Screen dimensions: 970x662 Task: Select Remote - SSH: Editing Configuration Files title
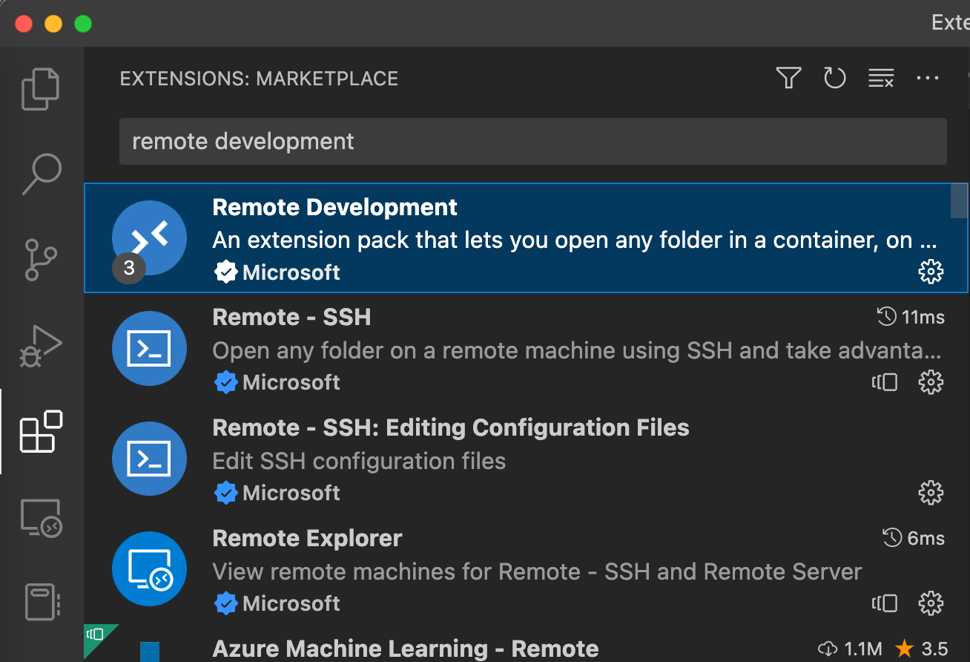[x=451, y=428]
